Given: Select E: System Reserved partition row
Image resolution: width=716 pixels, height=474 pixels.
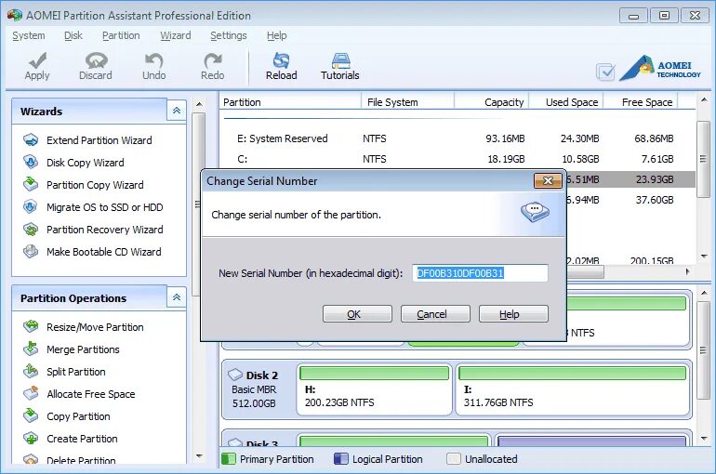Looking at the screenshot, I should pos(458,138).
